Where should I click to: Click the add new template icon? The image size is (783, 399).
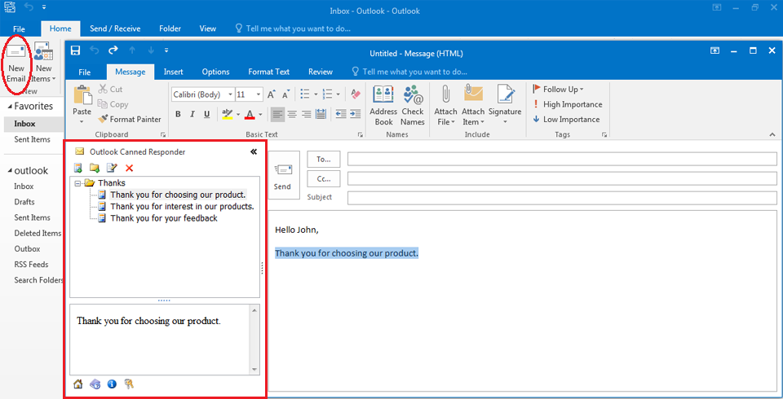pyautogui.click(x=78, y=168)
